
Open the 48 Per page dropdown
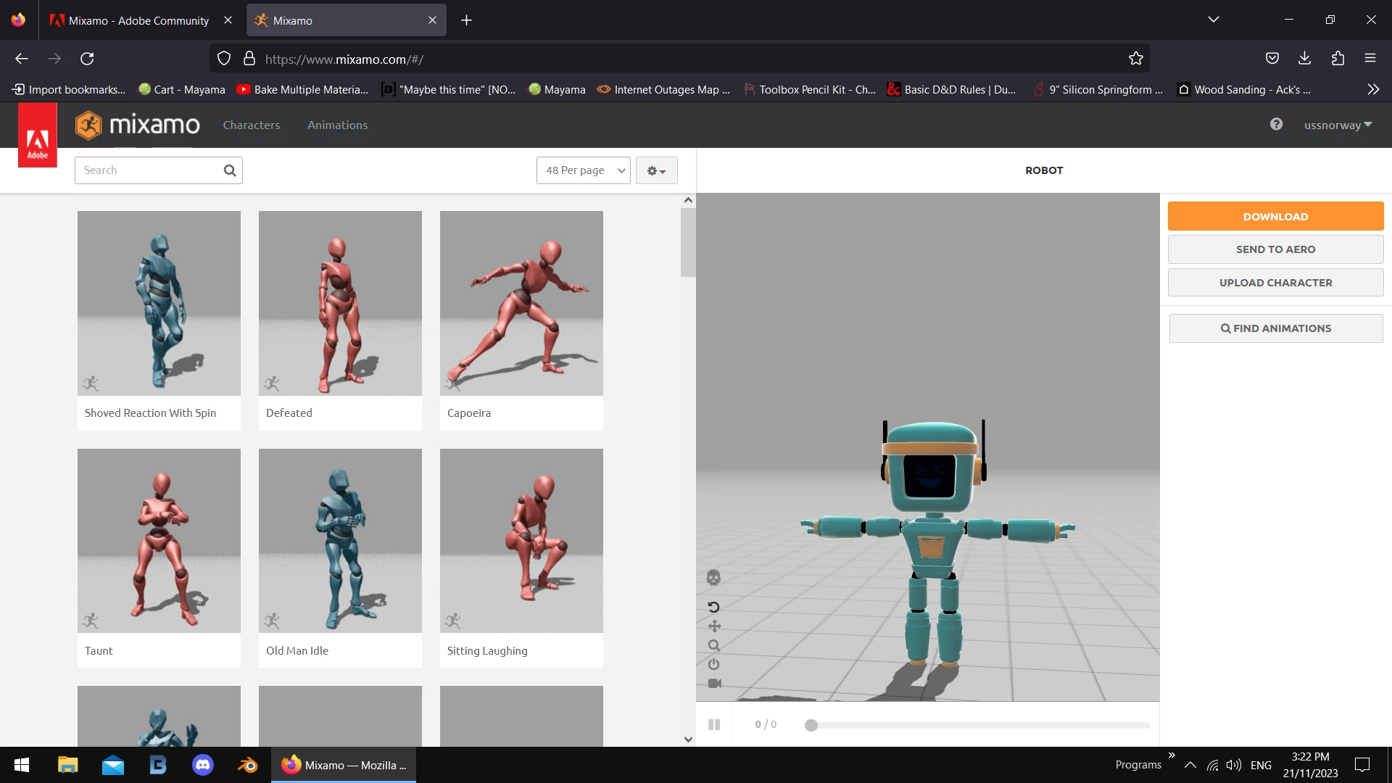(x=583, y=170)
